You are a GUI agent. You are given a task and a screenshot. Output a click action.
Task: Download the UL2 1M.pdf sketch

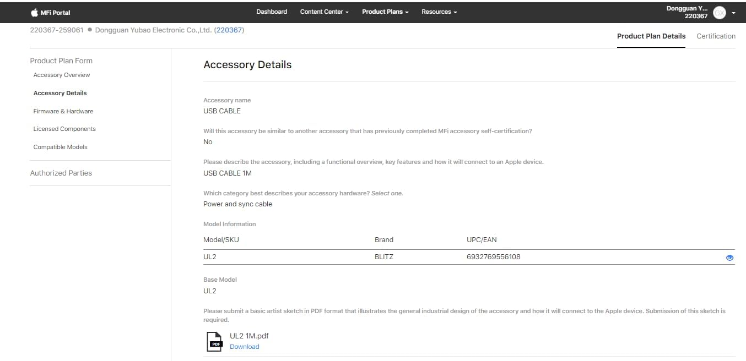[245, 346]
